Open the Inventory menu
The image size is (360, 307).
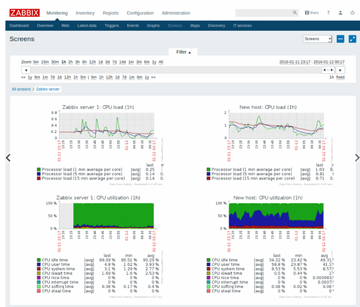tap(85, 13)
